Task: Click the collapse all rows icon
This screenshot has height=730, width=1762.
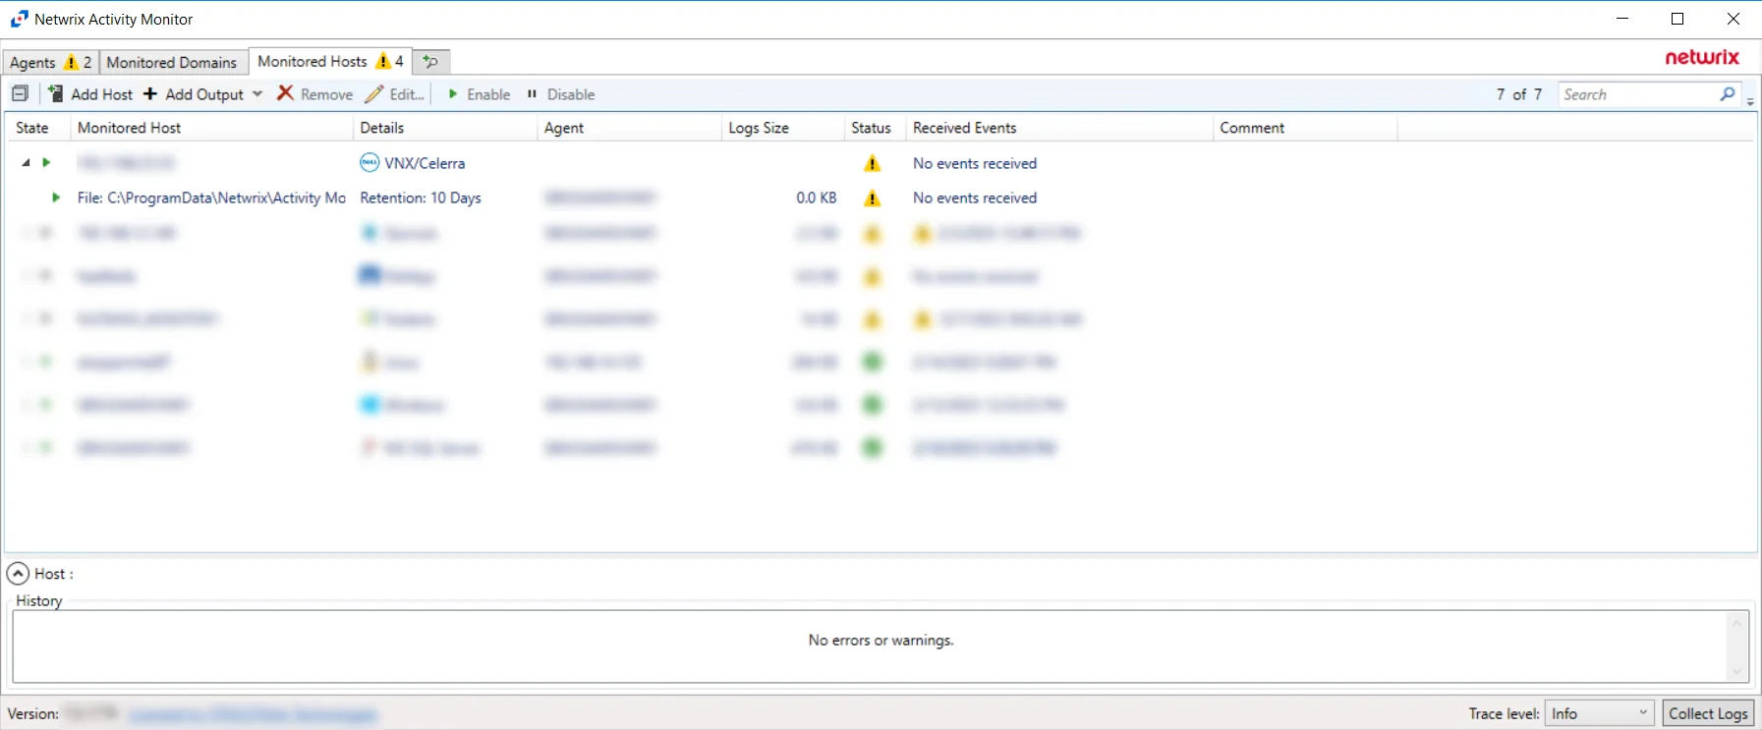Action: [x=20, y=93]
